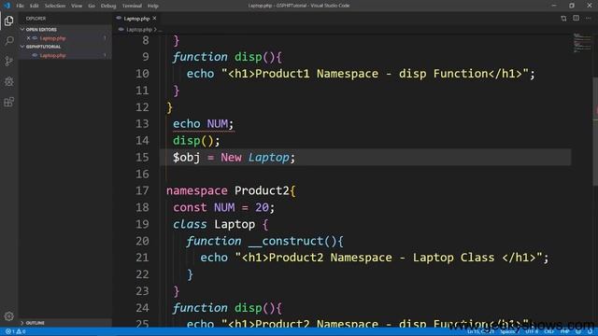Open the notifications bell in status bar
The width and height of the screenshot is (598, 336).
click(590, 331)
